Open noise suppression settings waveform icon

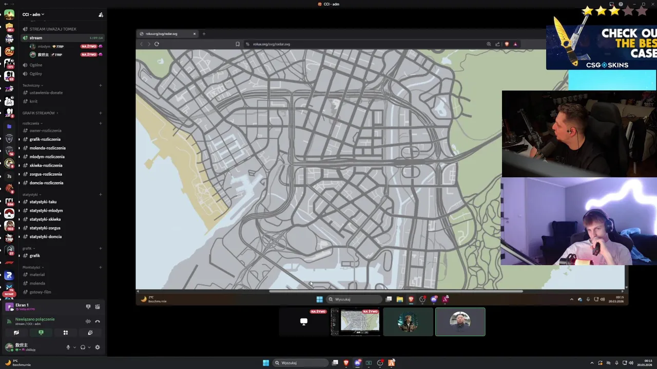click(x=88, y=321)
